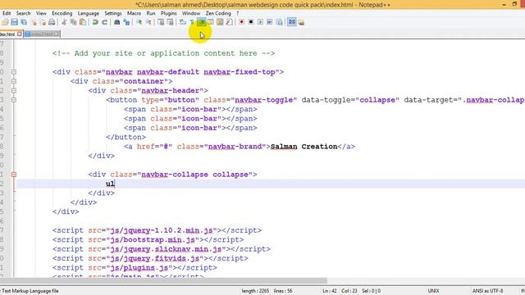This screenshot has width=525, height=295.
Task: Click the 'Salman Creation' brand text
Action: point(304,147)
